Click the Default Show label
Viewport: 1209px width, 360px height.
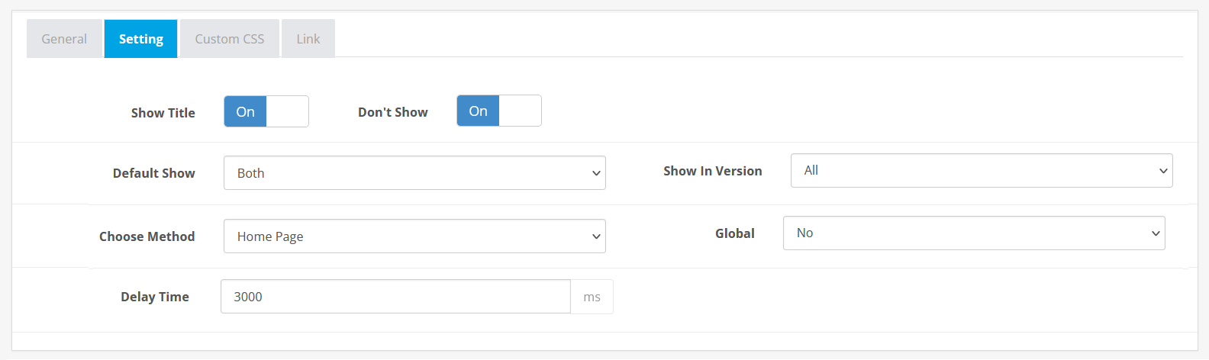153,173
